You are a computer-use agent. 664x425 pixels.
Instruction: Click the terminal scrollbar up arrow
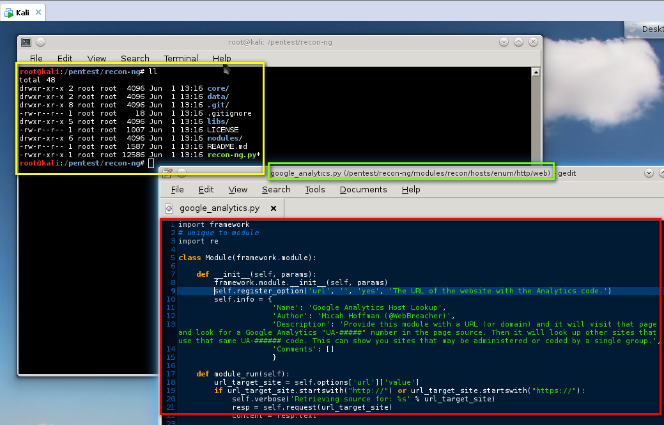coord(536,72)
